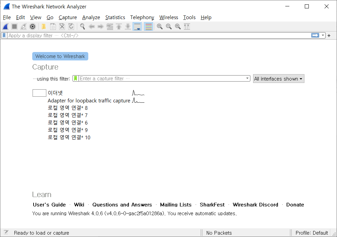Toggle auto scroll during live capture

coord(137,27)
